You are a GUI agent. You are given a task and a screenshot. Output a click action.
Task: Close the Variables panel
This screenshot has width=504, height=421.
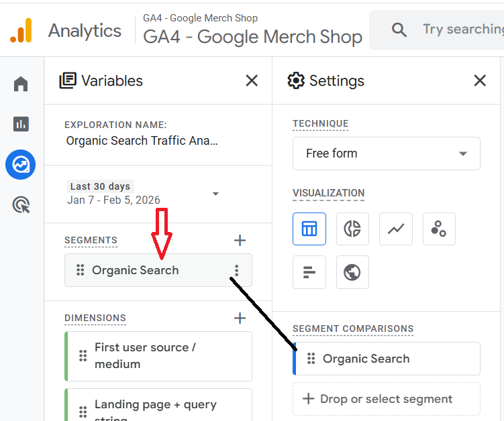pos(252,81)
